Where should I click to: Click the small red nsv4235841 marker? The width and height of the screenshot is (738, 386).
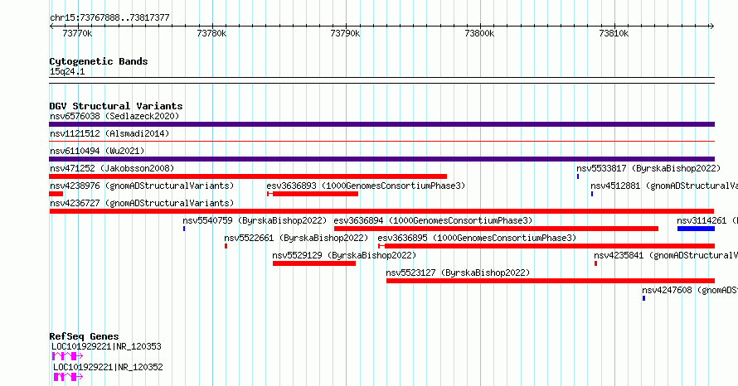[595, 263]
